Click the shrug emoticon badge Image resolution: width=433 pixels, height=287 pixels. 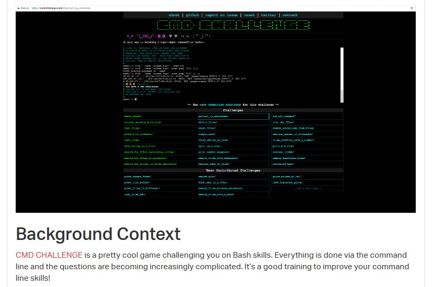pyautogui.click(x=145, y=36)
